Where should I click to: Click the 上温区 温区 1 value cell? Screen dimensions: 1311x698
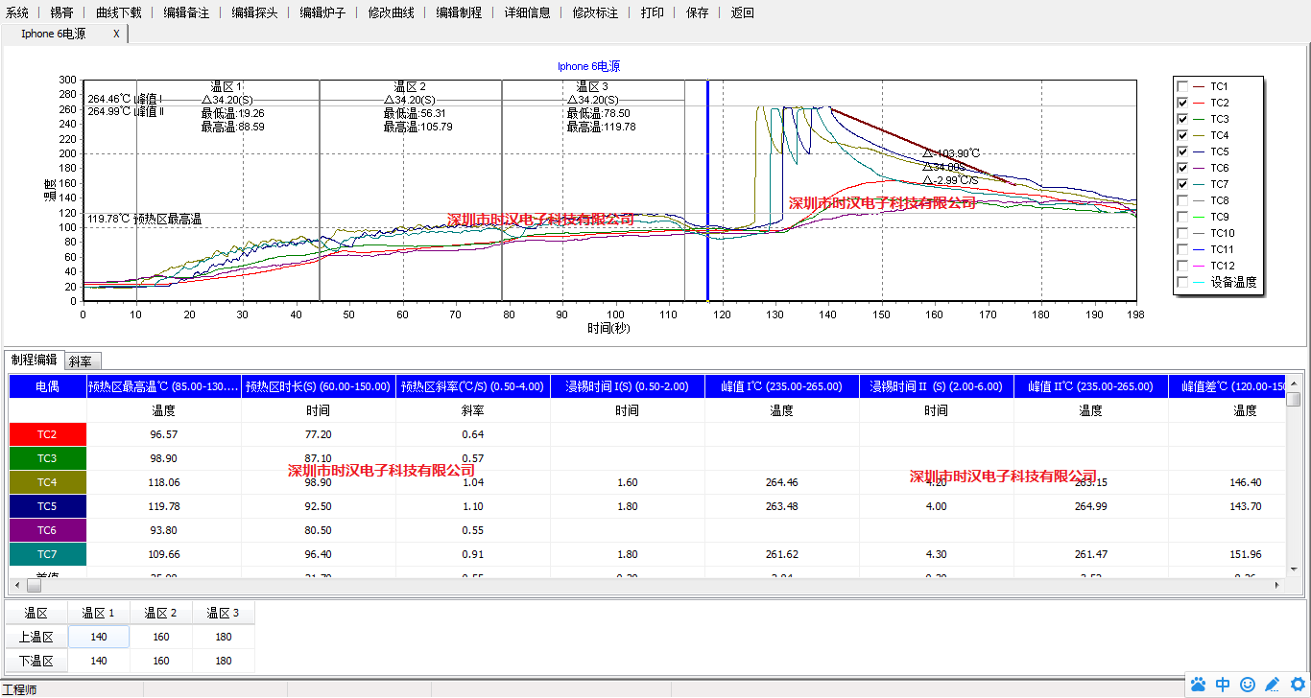pos(99,637)
